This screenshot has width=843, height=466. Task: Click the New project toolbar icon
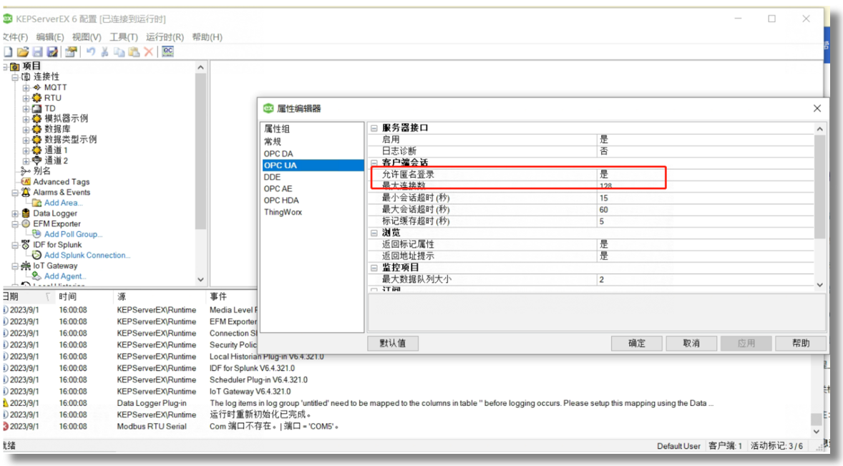8,52
